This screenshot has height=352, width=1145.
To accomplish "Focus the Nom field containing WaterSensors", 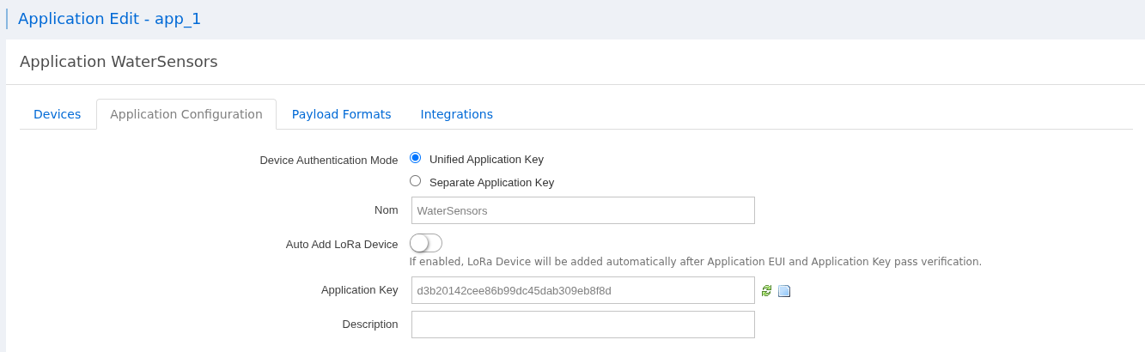I will coord(582,210).
